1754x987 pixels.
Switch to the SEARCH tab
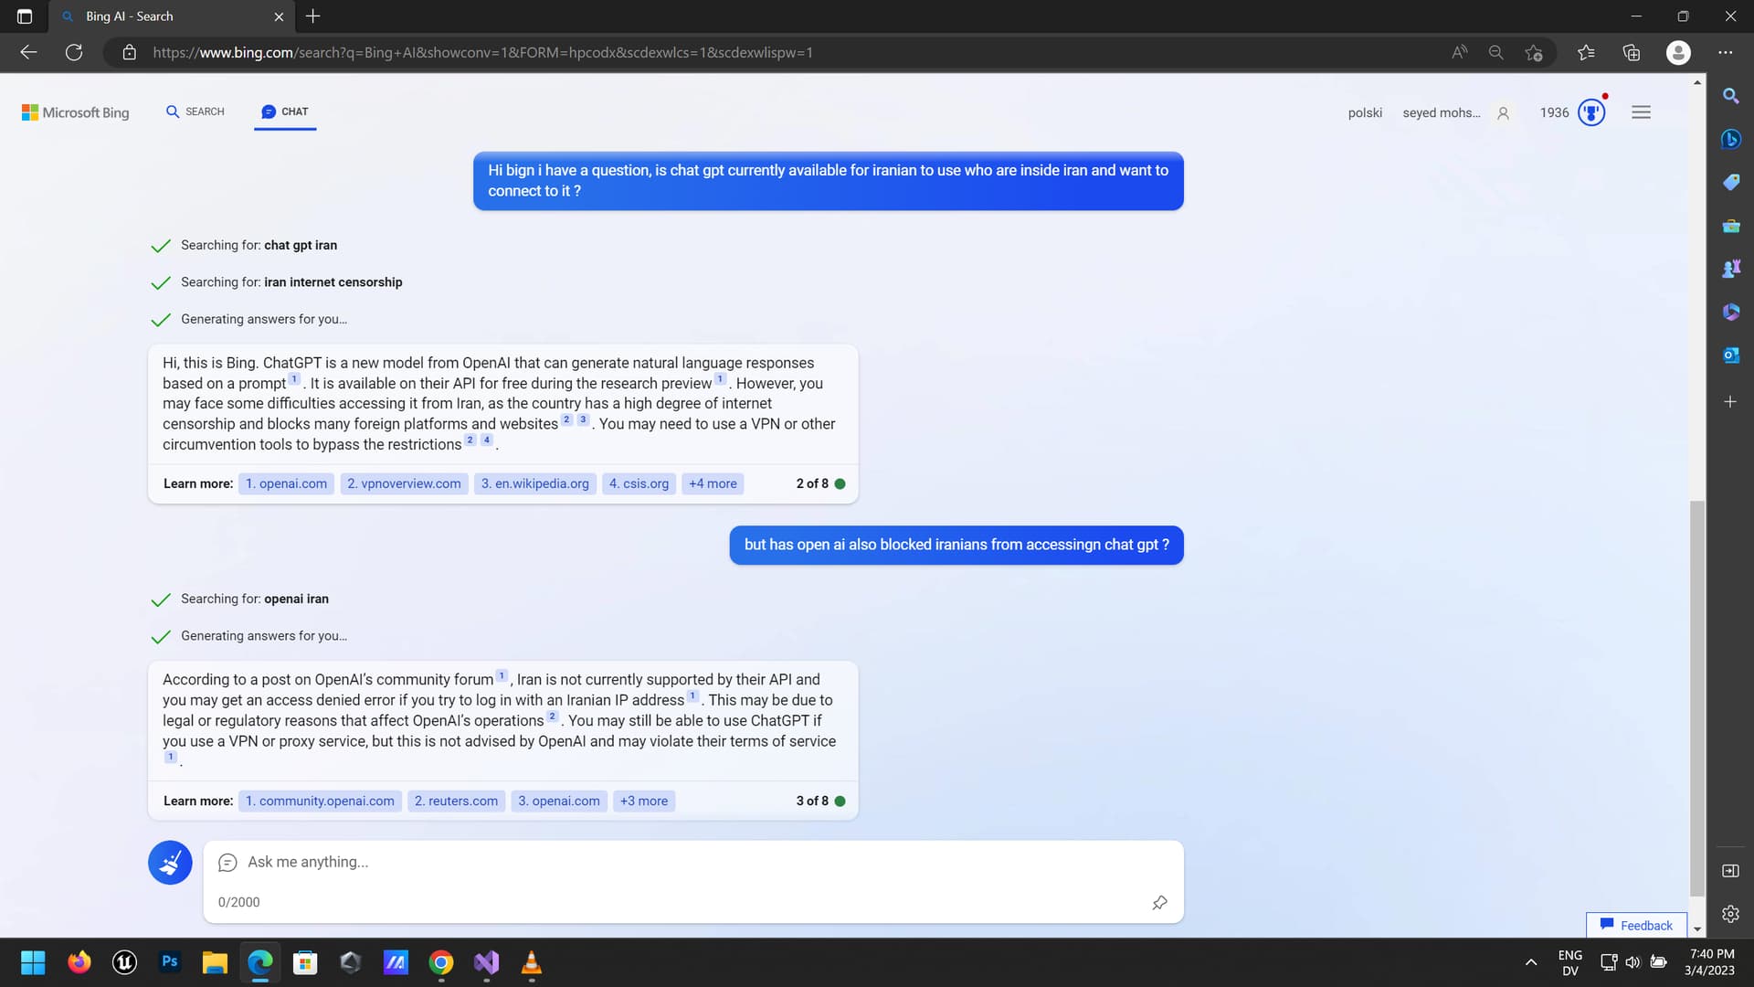pos(195,111)
